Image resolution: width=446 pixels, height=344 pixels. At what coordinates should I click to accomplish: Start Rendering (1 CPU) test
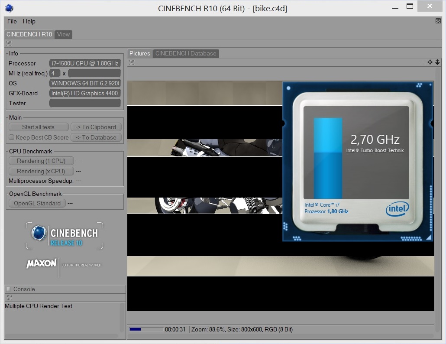tap(41, 161)
